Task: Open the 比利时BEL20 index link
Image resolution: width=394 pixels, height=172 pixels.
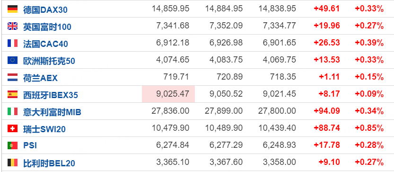Action: point(49,163)
